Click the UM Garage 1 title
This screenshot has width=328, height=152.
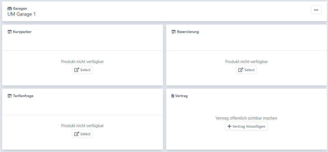[x=22, y=14]
